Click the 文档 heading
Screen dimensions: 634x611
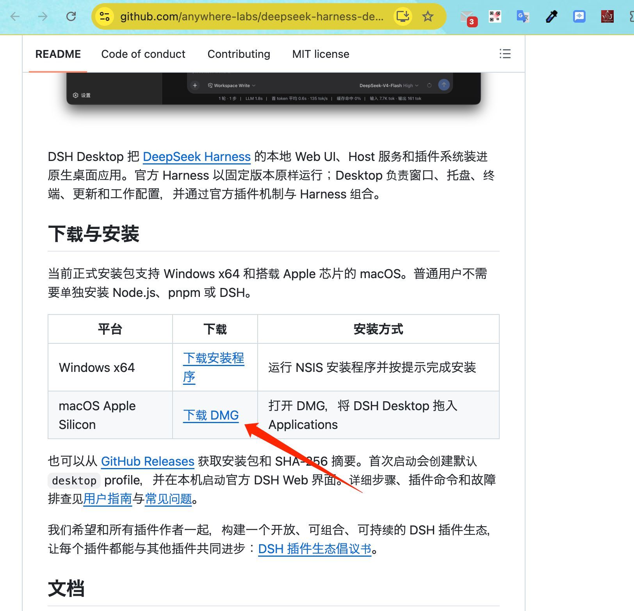pyautogui.click(x=66, y=588)
